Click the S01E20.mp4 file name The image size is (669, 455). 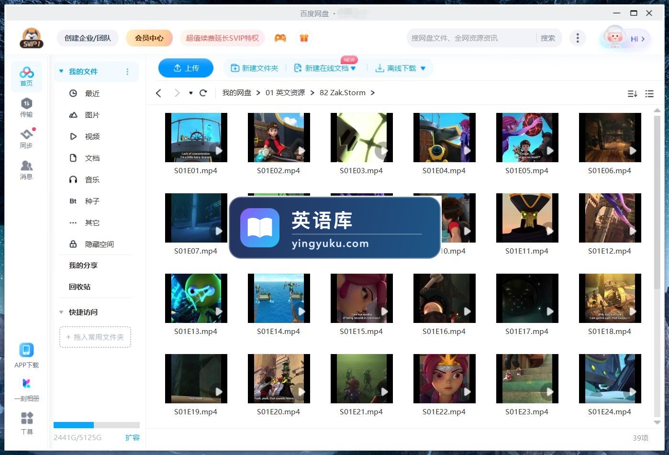point(279,412)
